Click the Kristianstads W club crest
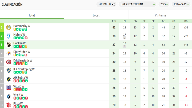The image size is (192, 108). [9, 62]
